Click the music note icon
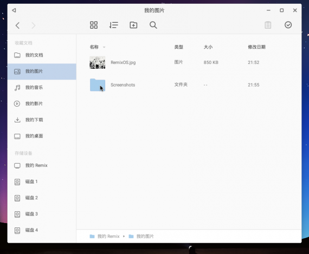309x254 pixels. [17, 88]
